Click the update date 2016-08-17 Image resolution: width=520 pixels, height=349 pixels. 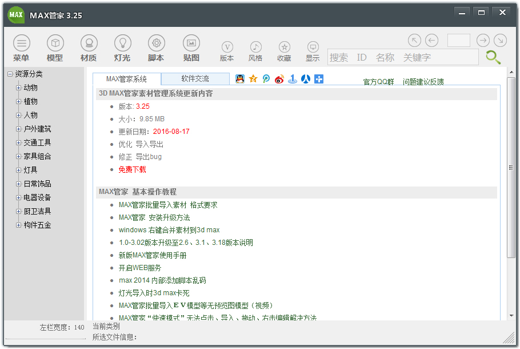(171, 132)
